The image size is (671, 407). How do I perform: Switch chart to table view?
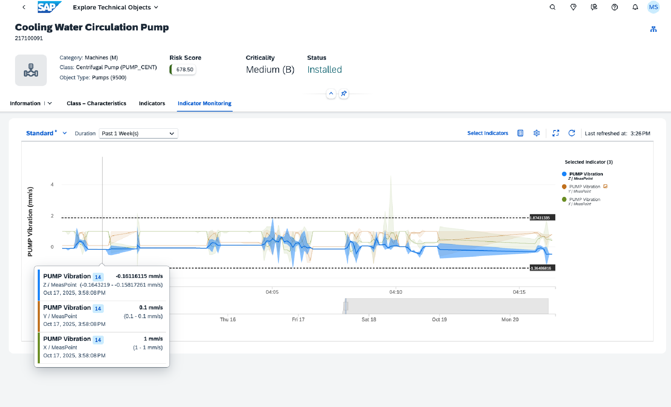(x=520, y=133)
